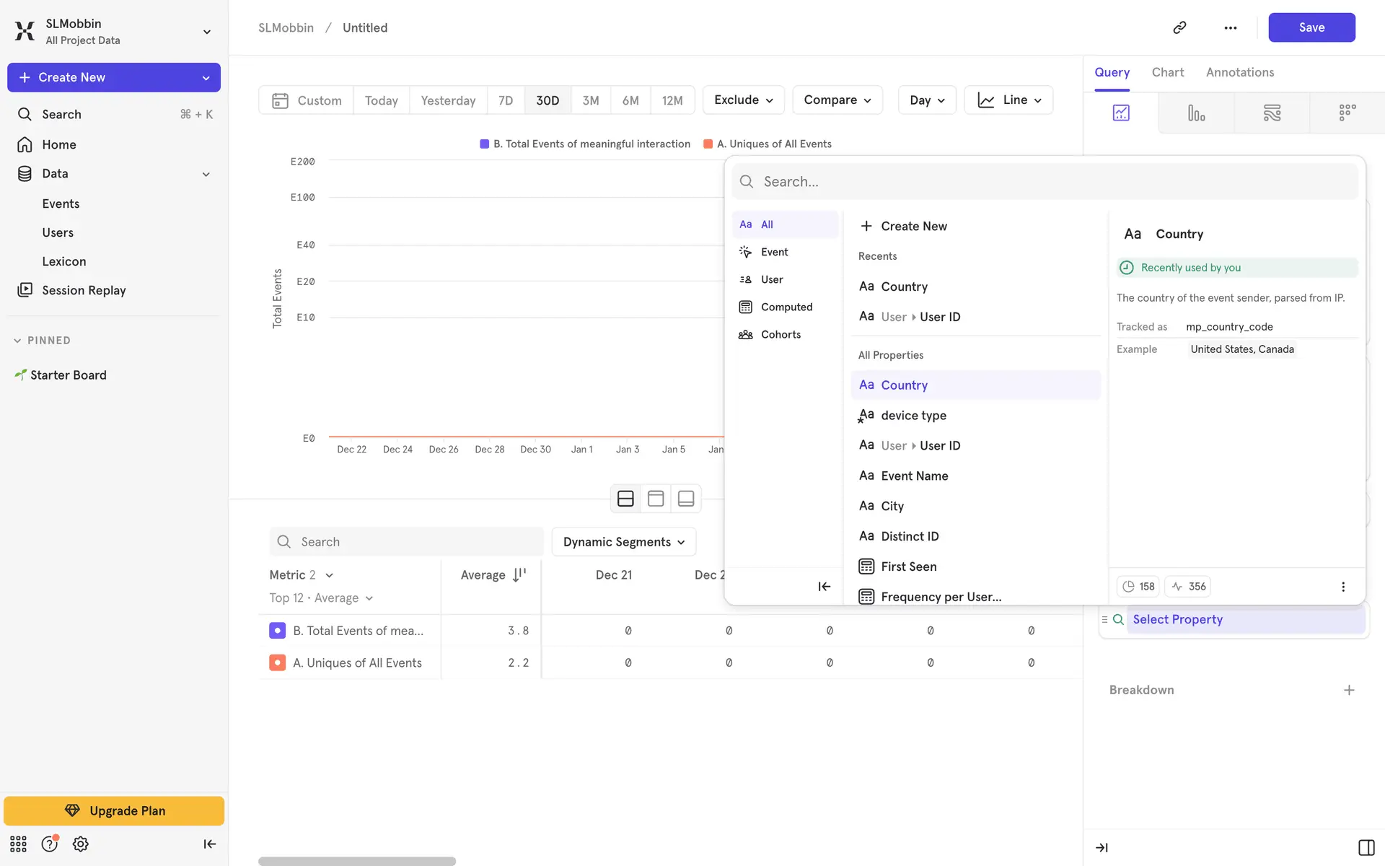1385x866 pixels.
Task: Select the Funnels report type icon
Action: pos(1196,113)
